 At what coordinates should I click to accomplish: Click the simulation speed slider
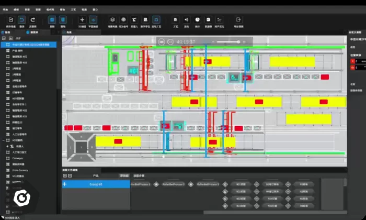228,42
